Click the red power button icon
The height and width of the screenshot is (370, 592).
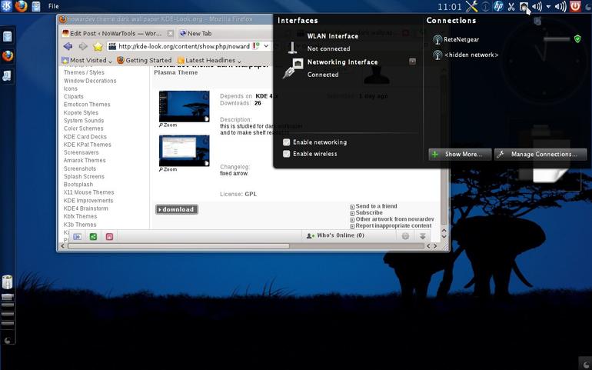[575, 6]
